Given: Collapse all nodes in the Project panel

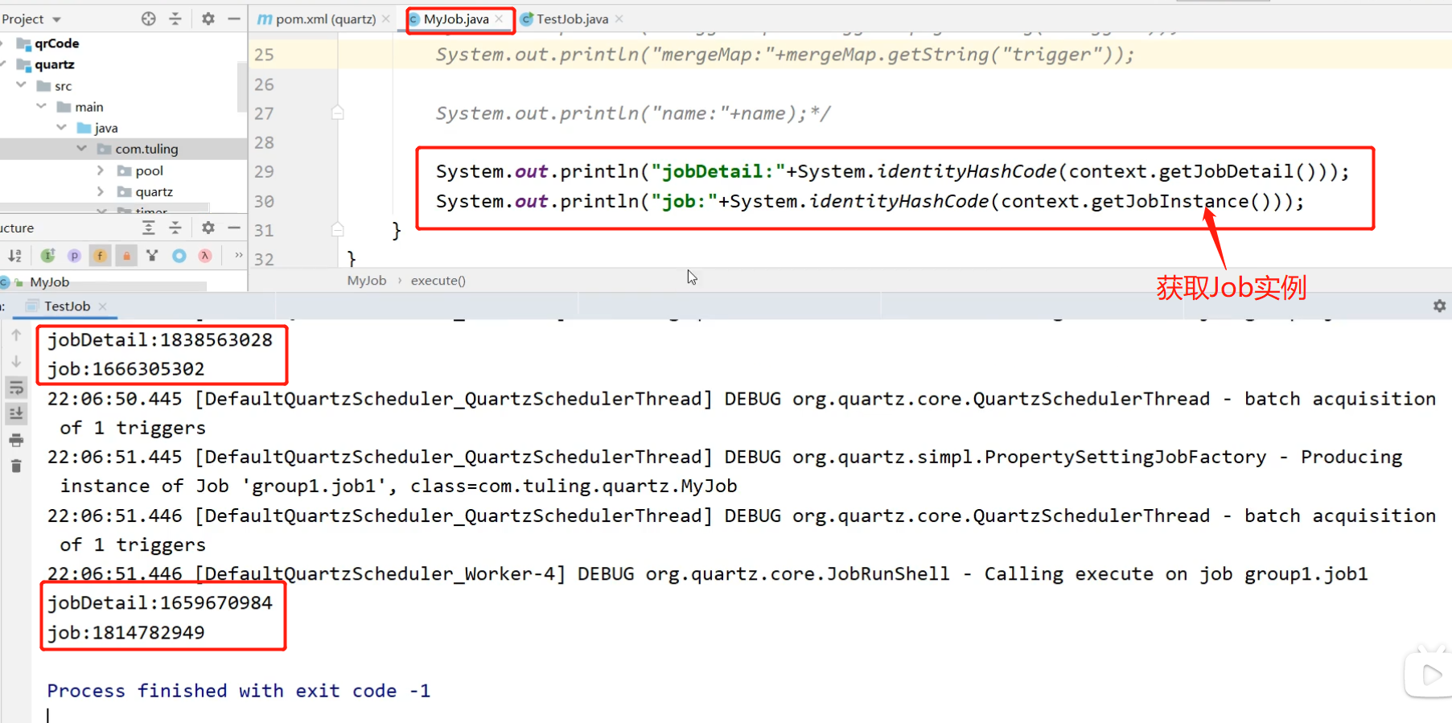Looking at the screenshot, I should [x=175, y=18].
